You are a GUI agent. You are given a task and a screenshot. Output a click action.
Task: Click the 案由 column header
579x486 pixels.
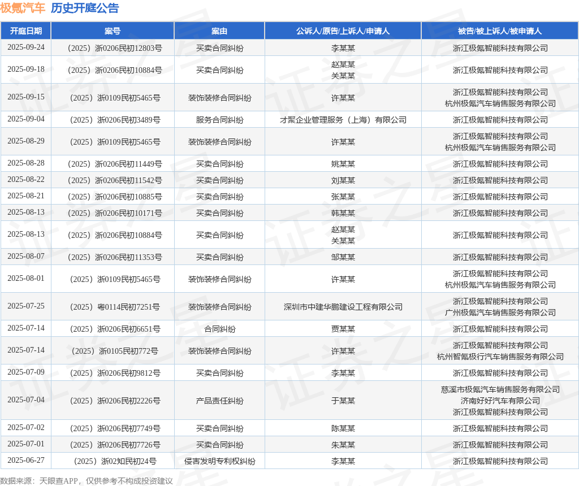(x=219, y=31)
